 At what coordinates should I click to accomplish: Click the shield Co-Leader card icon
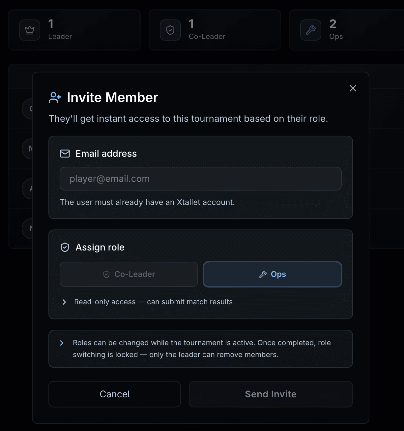tap(170, 30)
